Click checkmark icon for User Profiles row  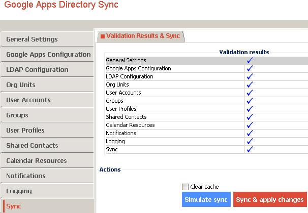click(250, 109)
